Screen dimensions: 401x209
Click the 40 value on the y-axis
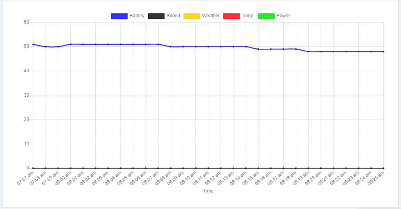click(27, 71)
